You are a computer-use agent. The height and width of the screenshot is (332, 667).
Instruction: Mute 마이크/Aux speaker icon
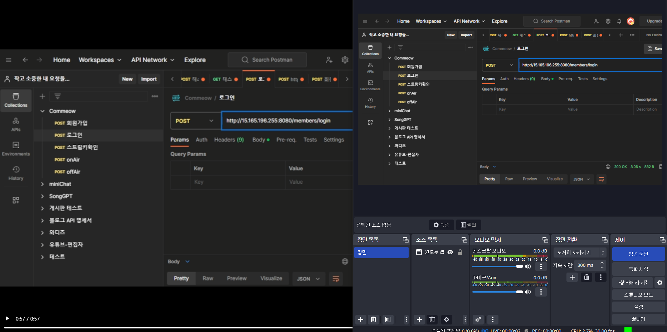(x=528, y=292)
